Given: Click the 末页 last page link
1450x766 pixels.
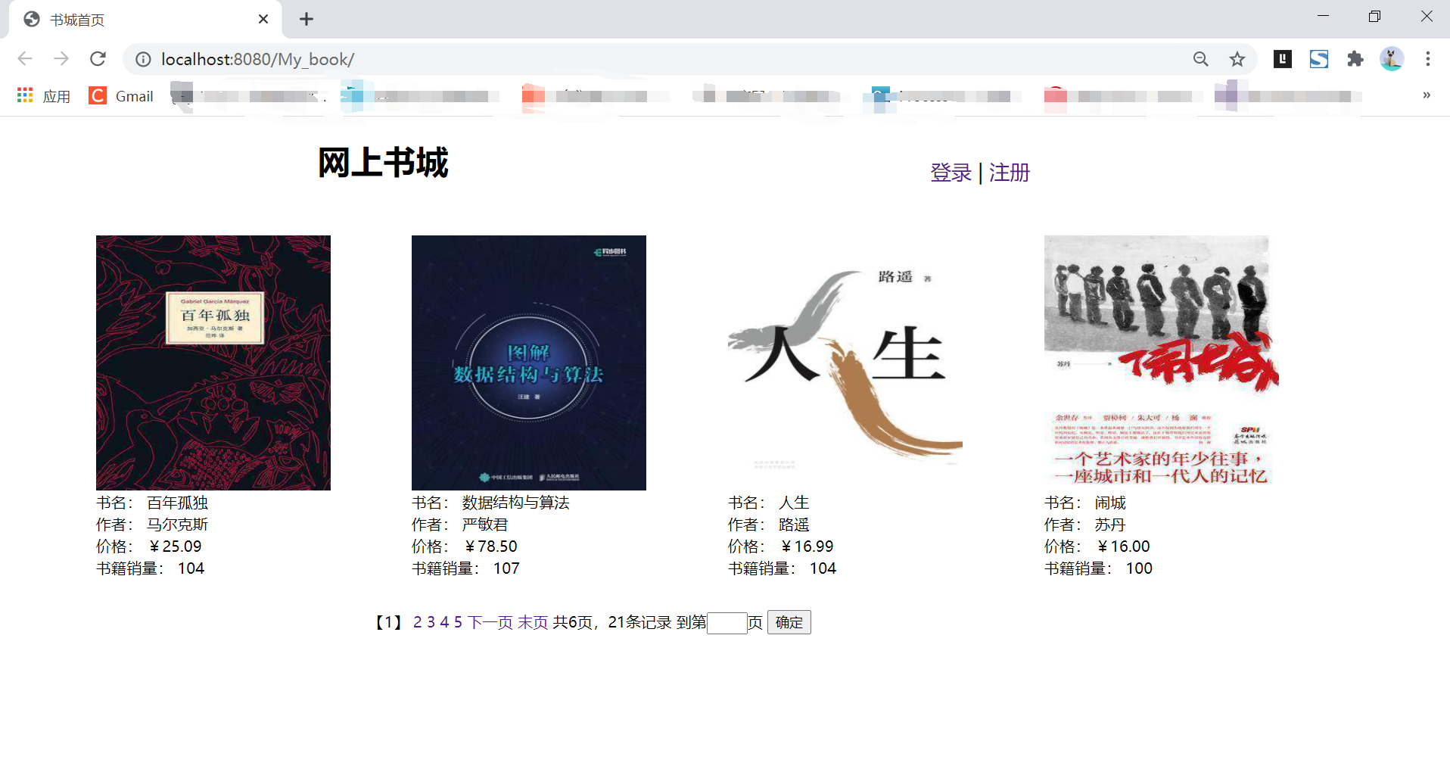Looking at the screenshot, I should click(533, 622).
